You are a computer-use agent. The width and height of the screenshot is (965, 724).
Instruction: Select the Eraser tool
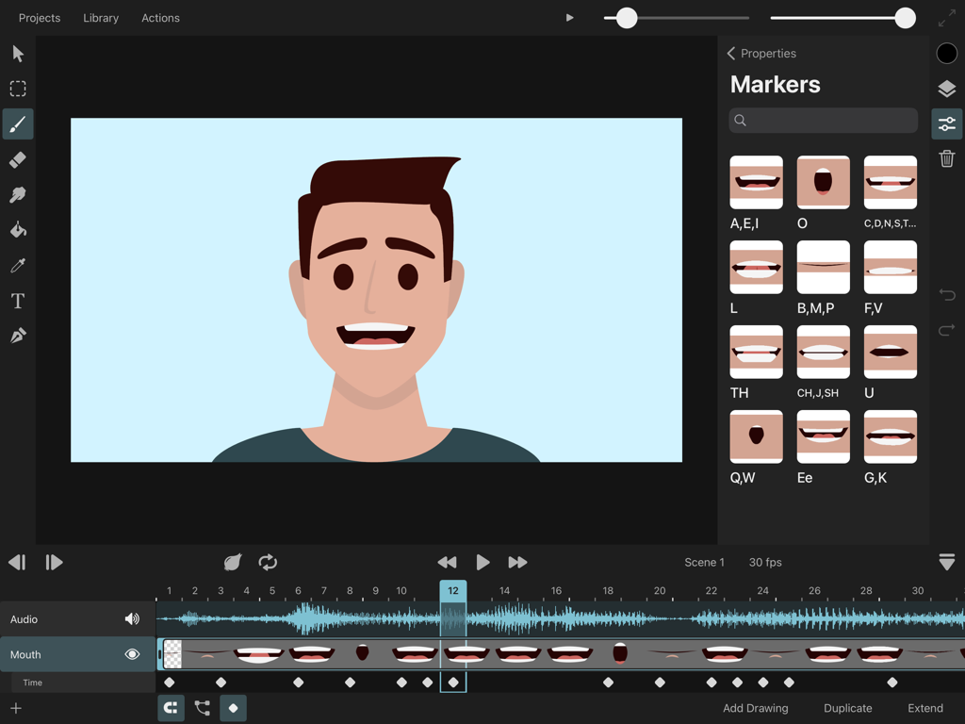pos(17,159)
